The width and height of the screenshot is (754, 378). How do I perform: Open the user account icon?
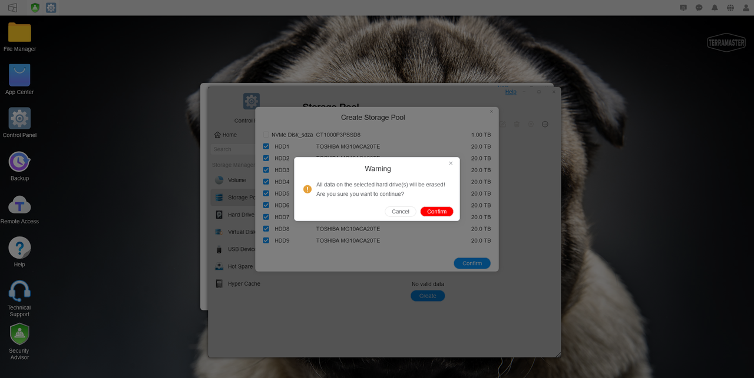pyautogui.click(x=746, y=8)
